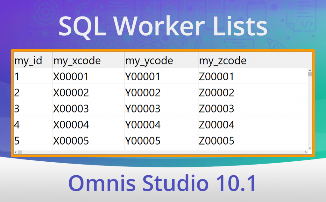
Task: Click my_id value 2 in second row
Action: (x=33, y=92)
